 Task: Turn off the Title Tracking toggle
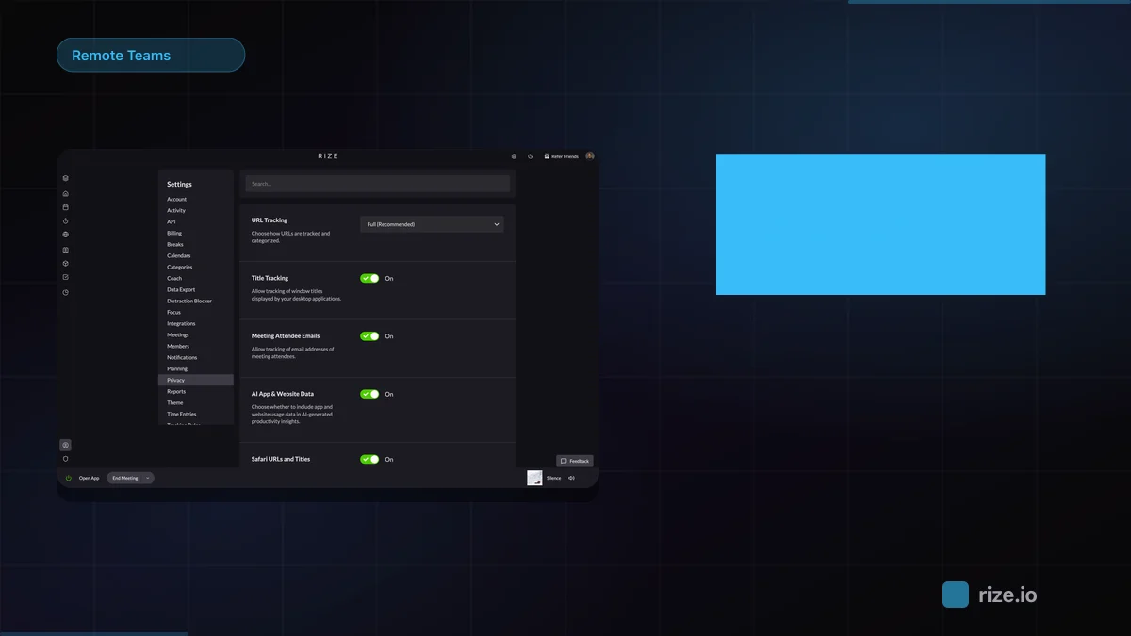click(x=369, y=278)
